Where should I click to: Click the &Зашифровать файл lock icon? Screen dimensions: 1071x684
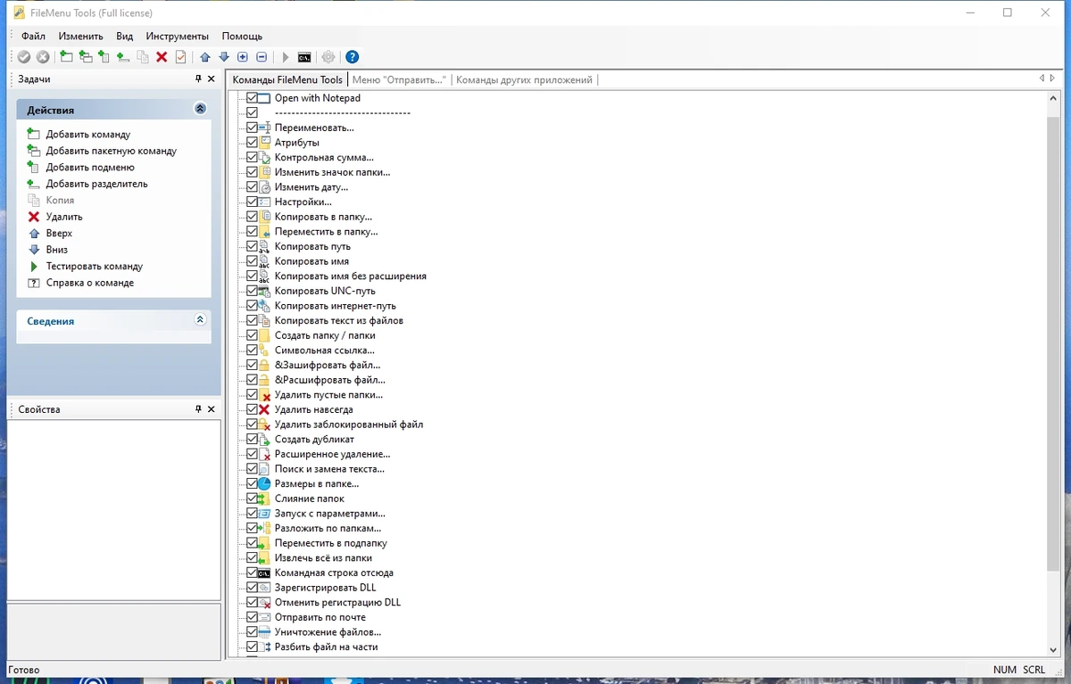pyautogui.click(x=264, y=365)
